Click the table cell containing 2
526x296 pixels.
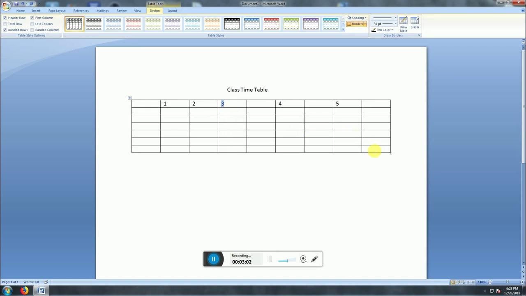[x=203, y=104]
